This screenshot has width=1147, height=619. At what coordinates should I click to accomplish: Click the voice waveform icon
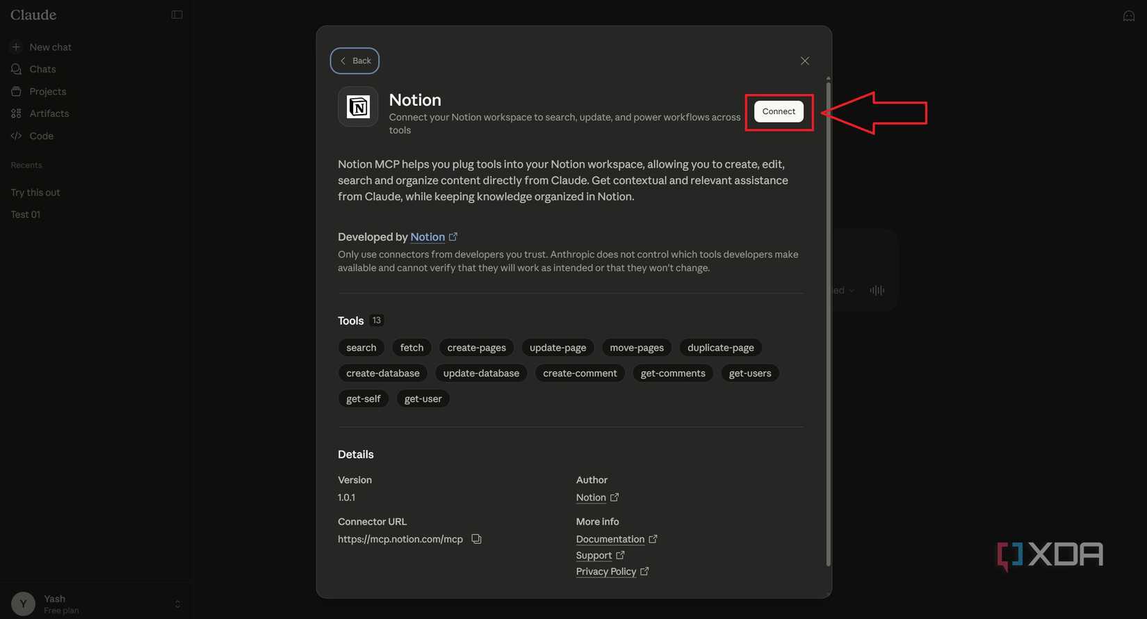coord(877,290)
